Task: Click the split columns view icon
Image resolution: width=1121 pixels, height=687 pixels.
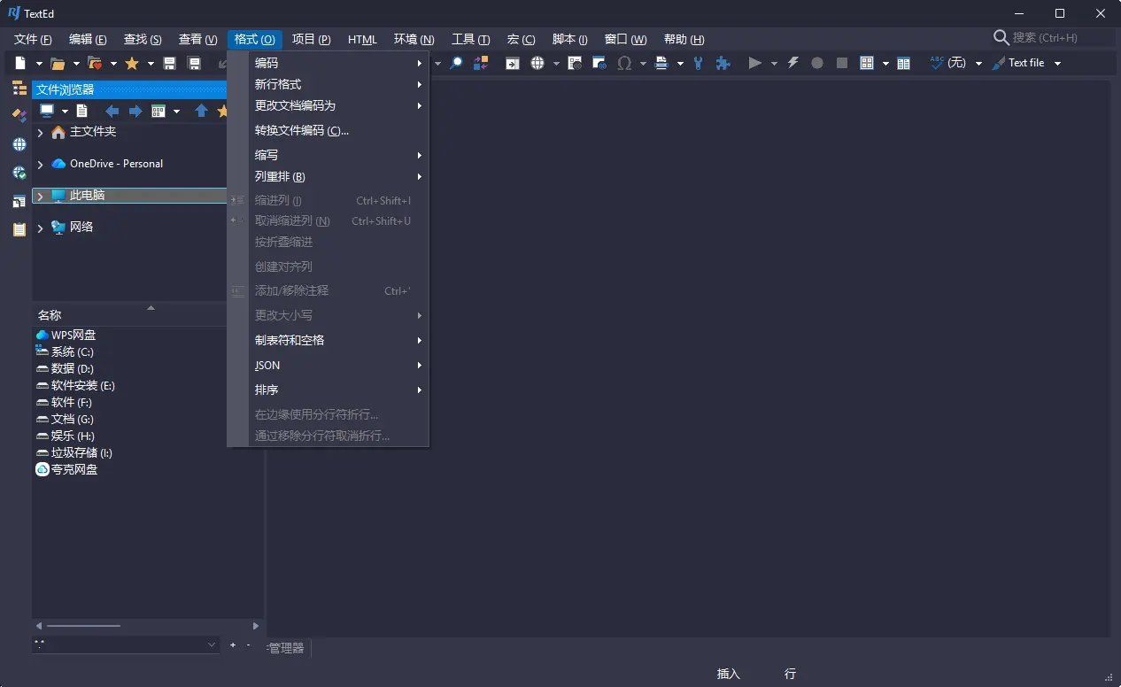Action: point(904,63)
